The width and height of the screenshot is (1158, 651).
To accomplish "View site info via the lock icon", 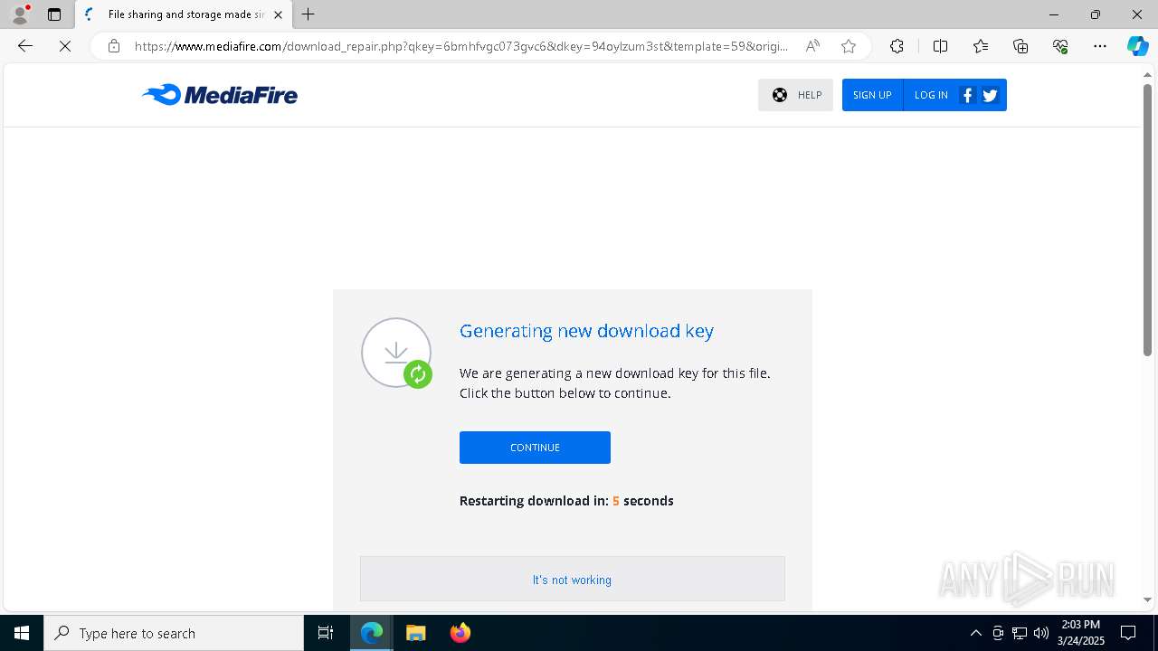I will (113, 46).
